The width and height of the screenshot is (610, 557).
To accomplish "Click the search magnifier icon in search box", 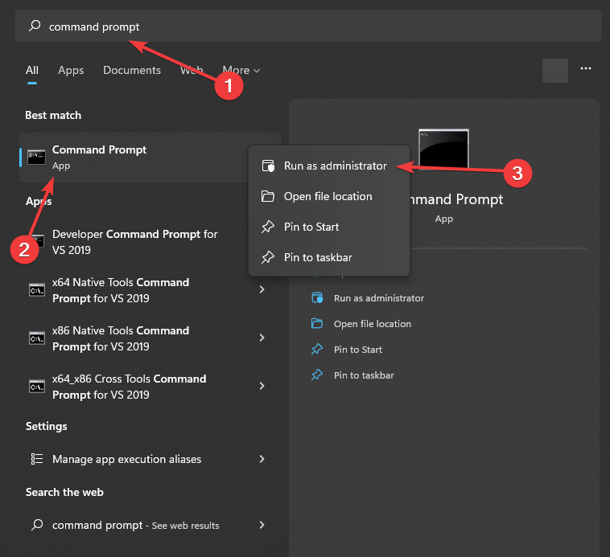I will pos(35,26).
